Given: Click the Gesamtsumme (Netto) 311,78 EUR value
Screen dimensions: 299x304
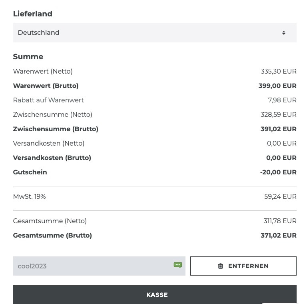Looking at the screenshot, I should [280, 221].
